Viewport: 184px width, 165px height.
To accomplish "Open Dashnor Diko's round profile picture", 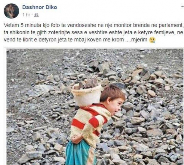I will point(11,11).
